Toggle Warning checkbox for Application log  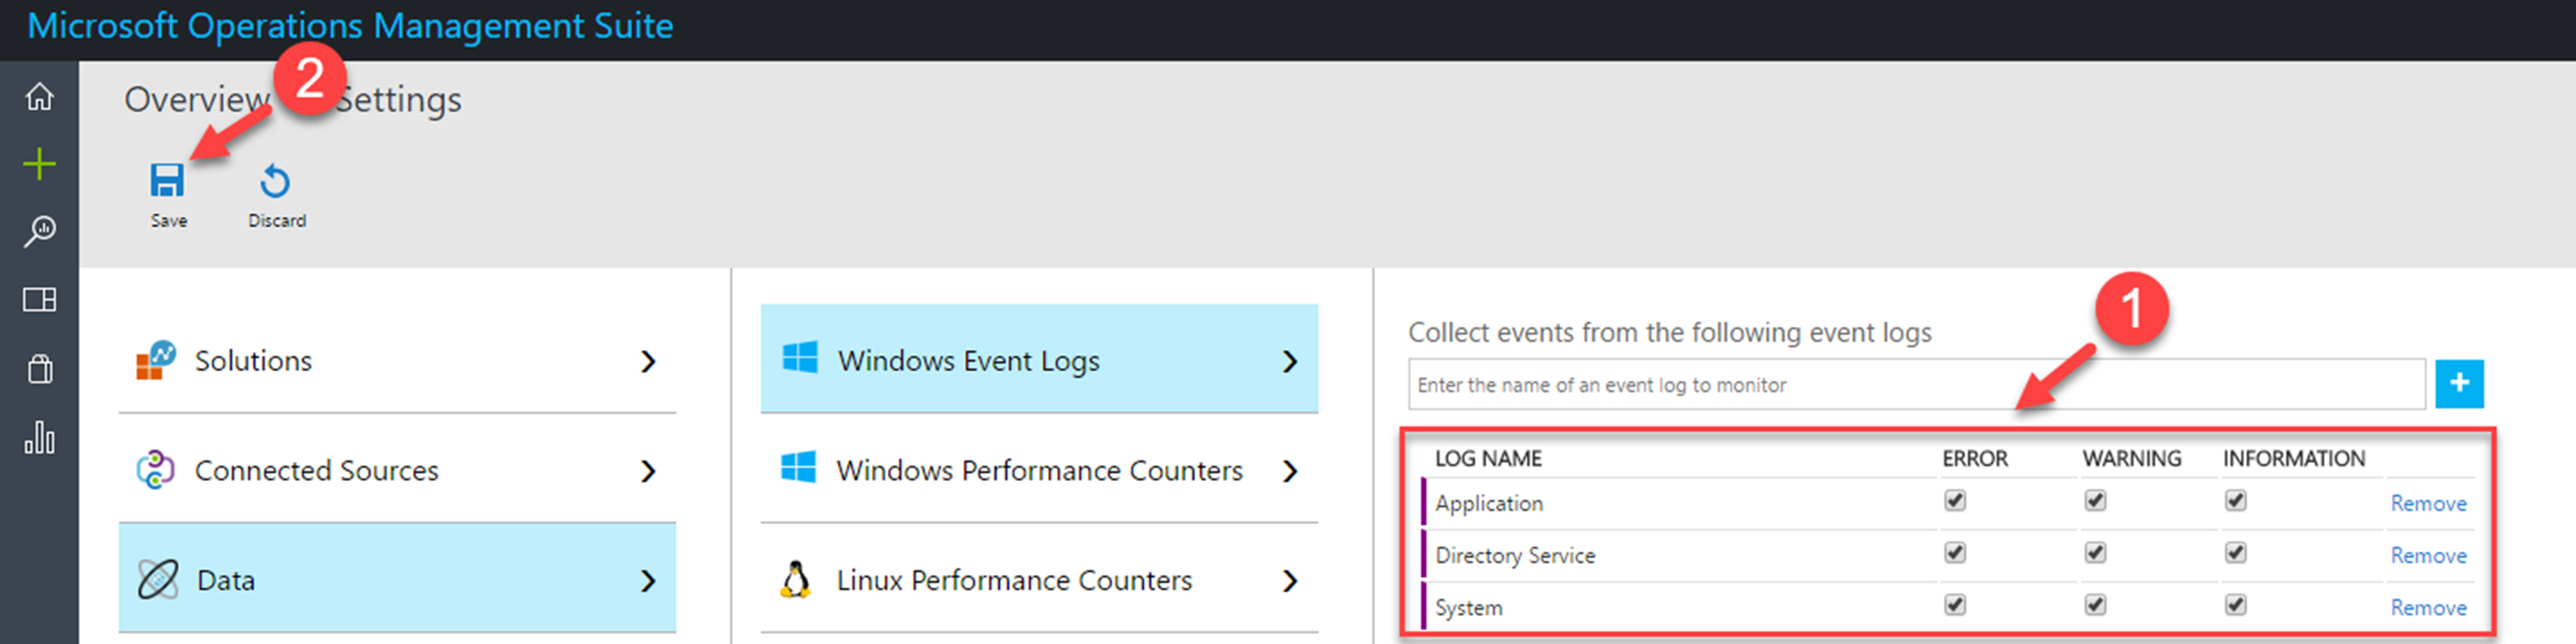pos(2095,500)
